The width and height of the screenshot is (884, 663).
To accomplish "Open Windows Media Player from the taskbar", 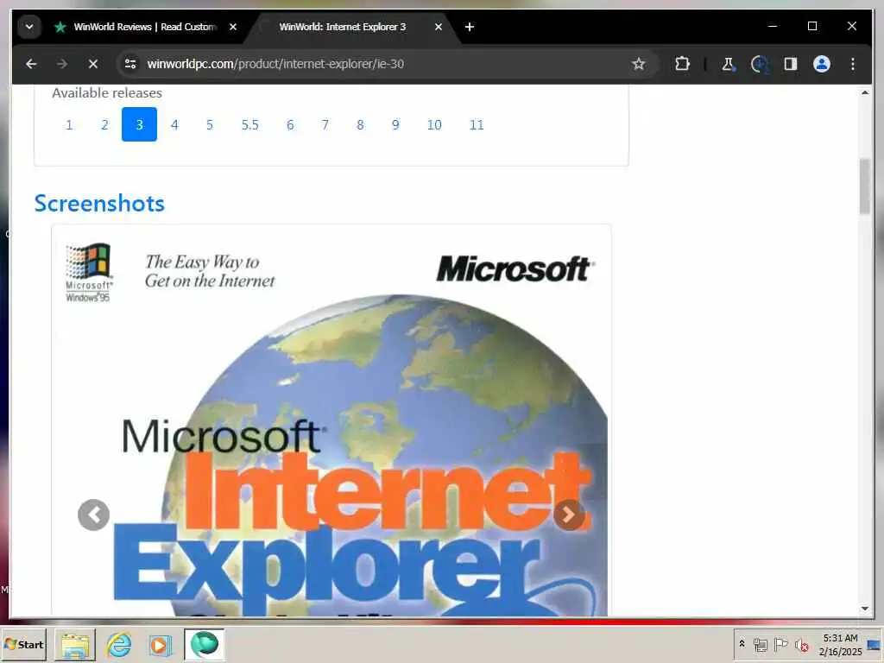I will 160,644.
